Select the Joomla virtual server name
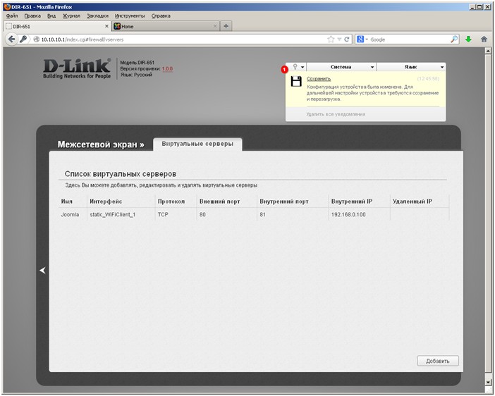Screen dimensions: 495x396 click(70, 215)
